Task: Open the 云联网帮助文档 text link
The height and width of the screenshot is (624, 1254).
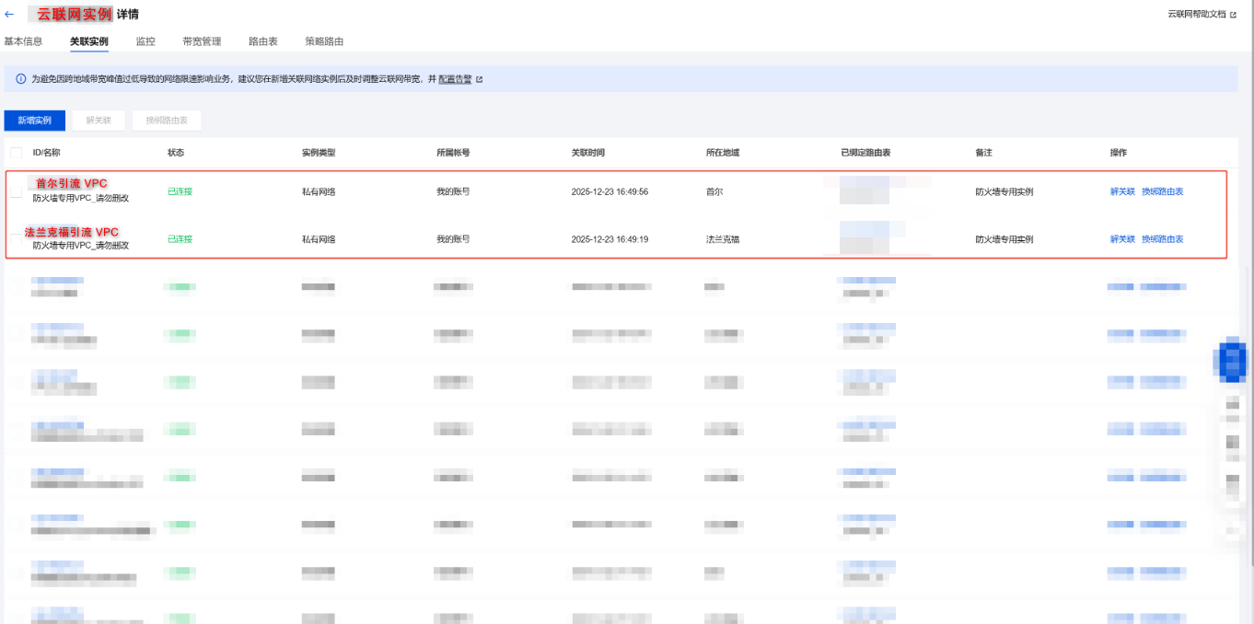Action: (1196, 15)
